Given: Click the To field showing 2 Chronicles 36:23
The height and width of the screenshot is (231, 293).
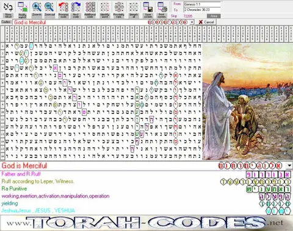Looking at the screenshot, I should [x=202, y=10].
